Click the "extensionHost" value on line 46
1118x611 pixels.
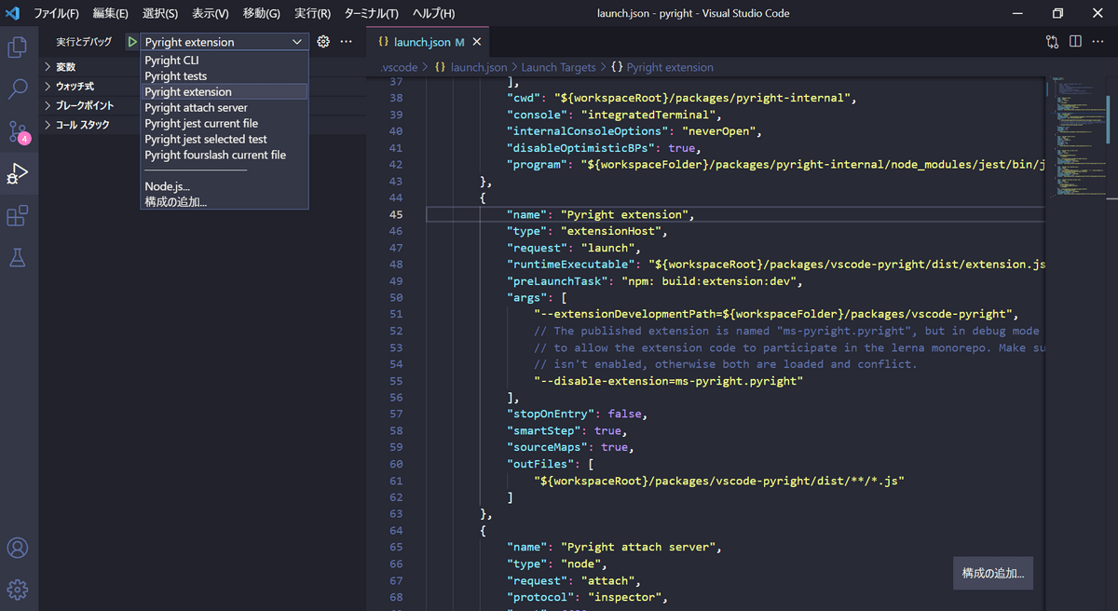[x=613, y=231]
